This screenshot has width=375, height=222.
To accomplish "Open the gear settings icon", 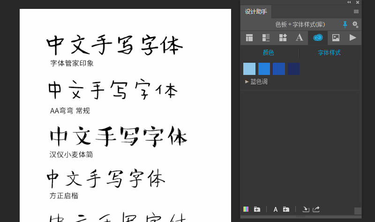I will click(355, 24).
